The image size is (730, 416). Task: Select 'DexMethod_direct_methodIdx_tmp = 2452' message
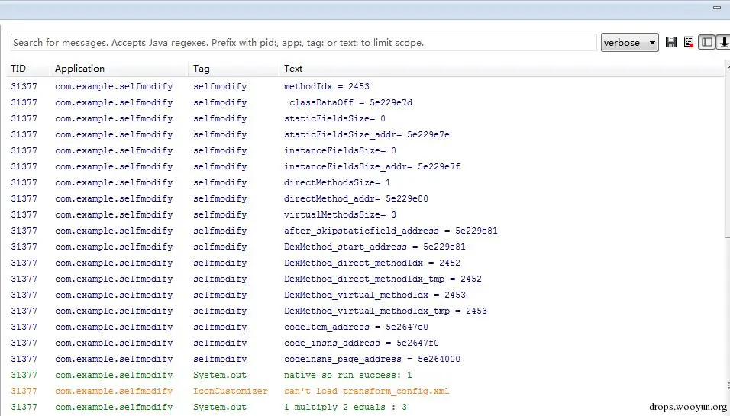tap(383, 279)
